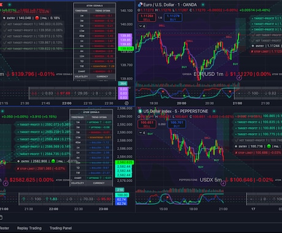
Task: Click the +3.910 (+0.15%) change value
Action: tap(43, 116)
